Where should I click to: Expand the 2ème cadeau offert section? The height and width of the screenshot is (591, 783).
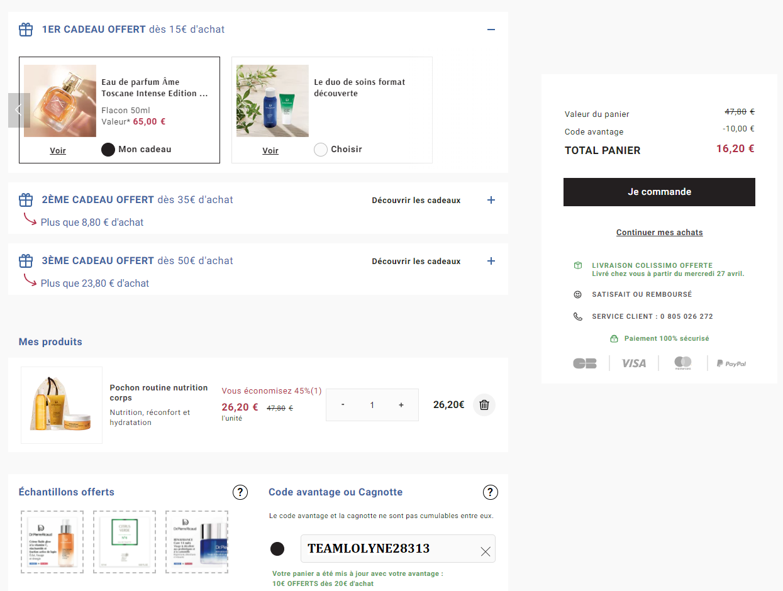pos(491,200)
